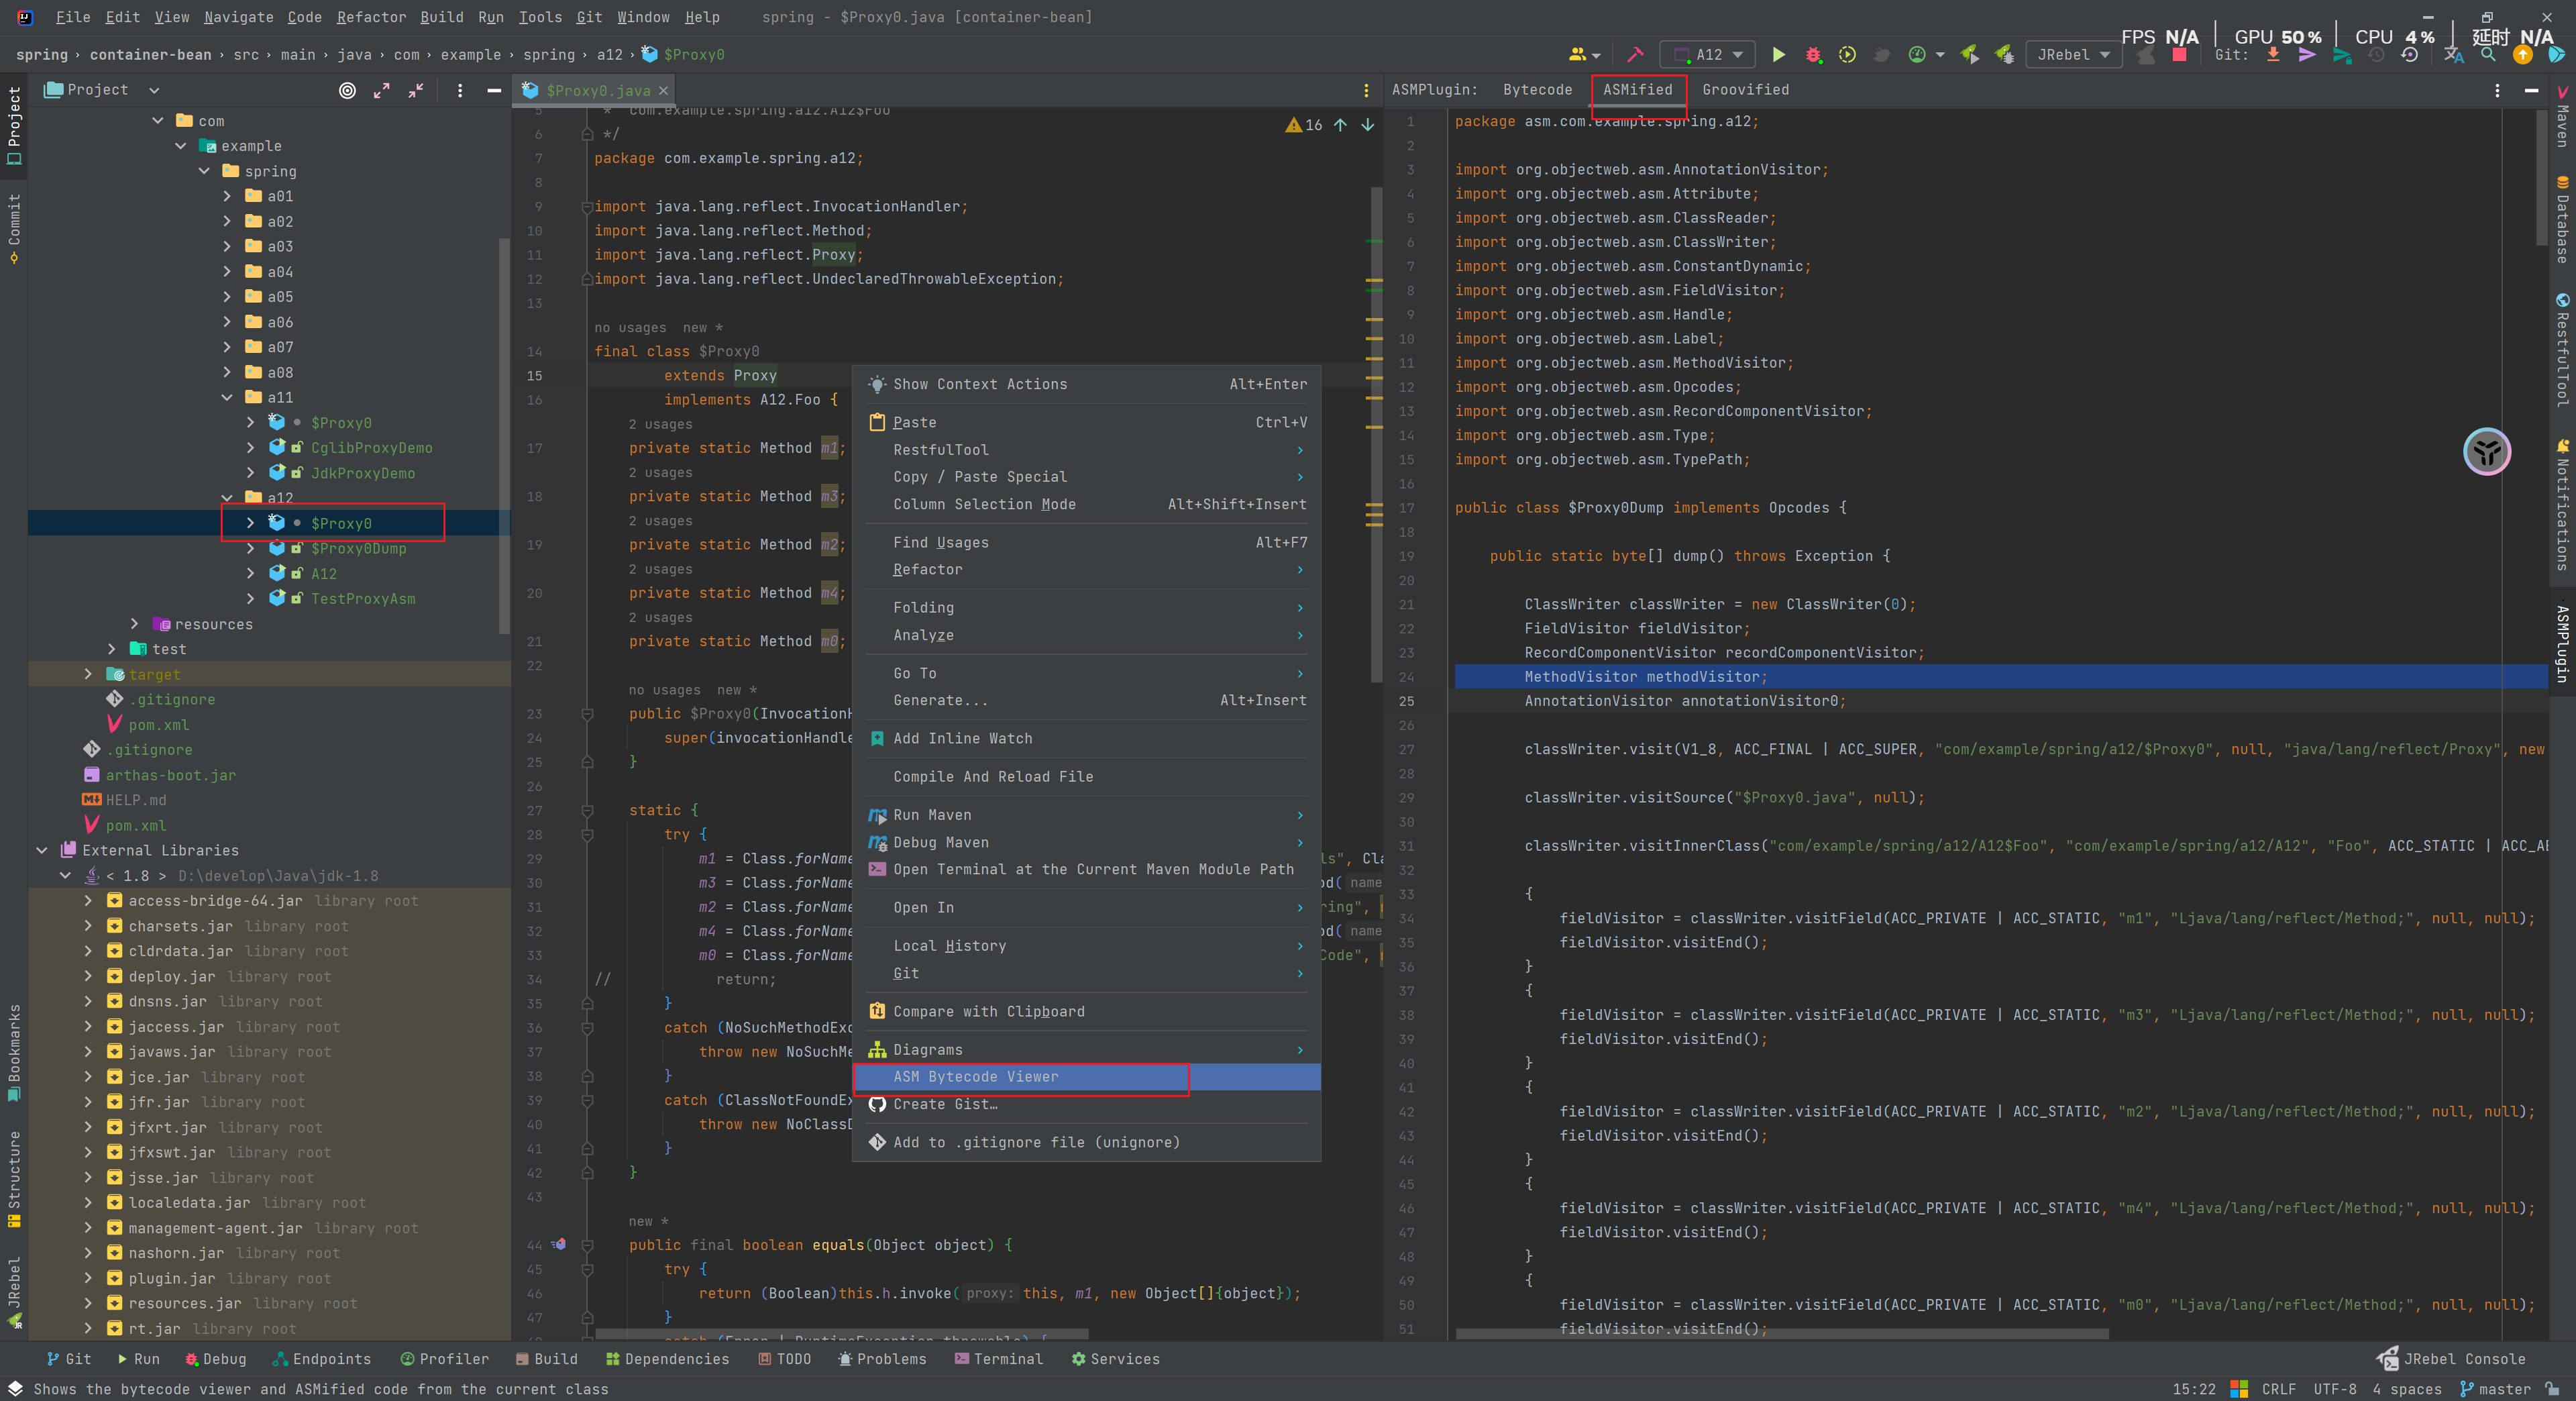The width and height of the screenshot is (2576, 1401).
Task: Switch to the Groovified tab
Action: click(x=1745, y=90)
